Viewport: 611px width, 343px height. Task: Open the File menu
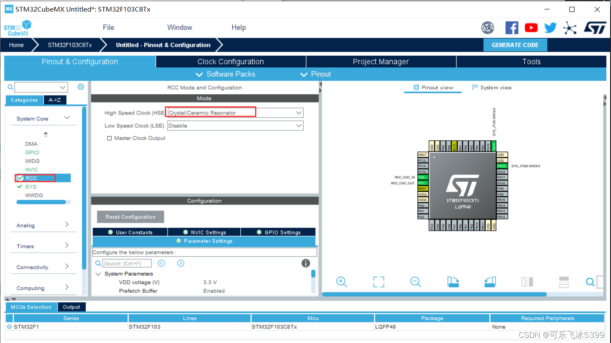click(109, 27)
